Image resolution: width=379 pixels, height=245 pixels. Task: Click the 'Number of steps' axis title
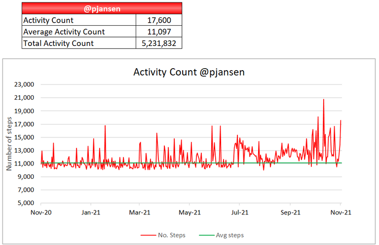(9, 144)
